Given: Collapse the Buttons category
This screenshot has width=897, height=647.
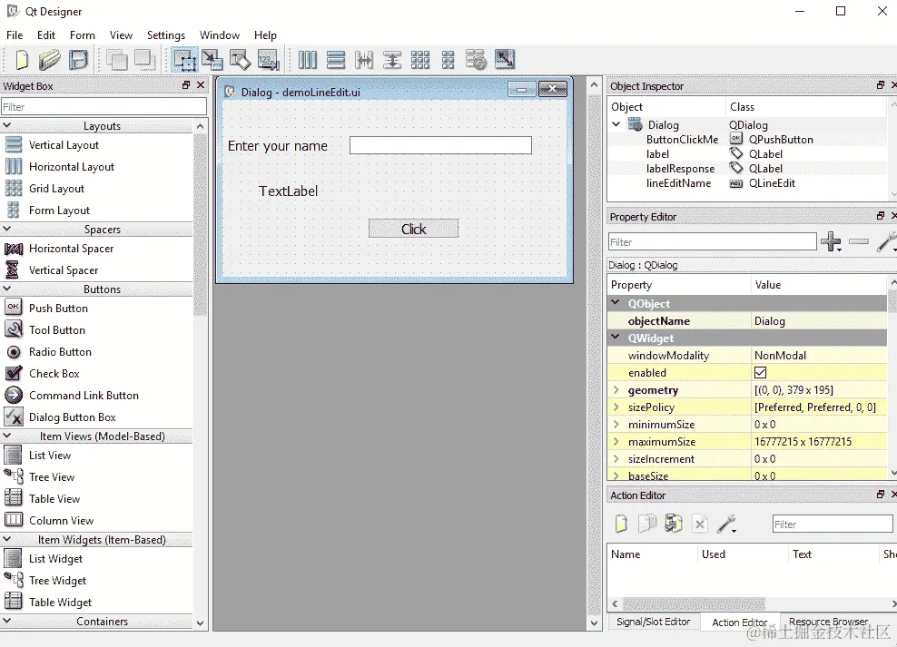Looking at the screenshot, I should [x=7, y=289].
